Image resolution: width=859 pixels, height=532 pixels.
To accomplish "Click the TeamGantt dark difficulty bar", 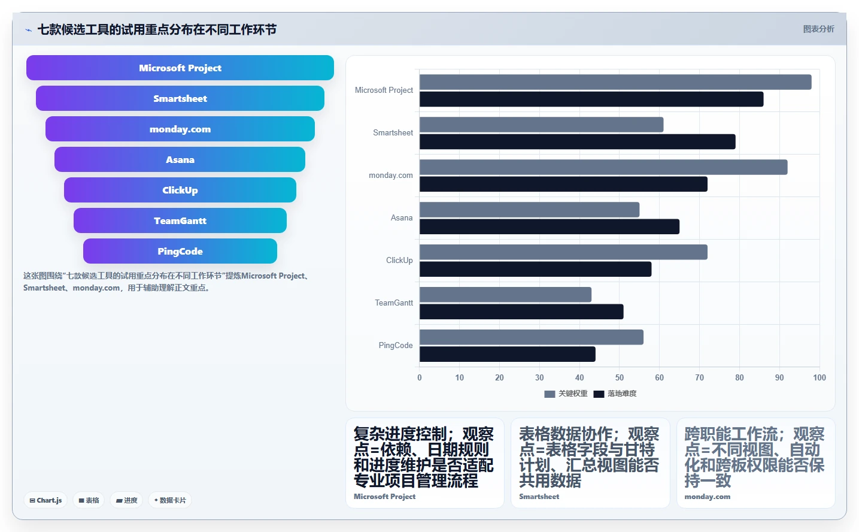I will point(521,312).
